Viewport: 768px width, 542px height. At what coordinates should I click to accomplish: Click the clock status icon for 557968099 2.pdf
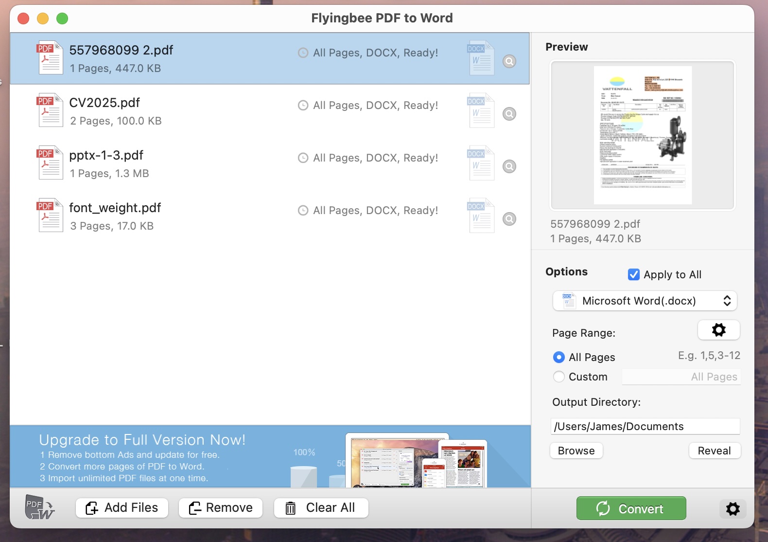303,53
